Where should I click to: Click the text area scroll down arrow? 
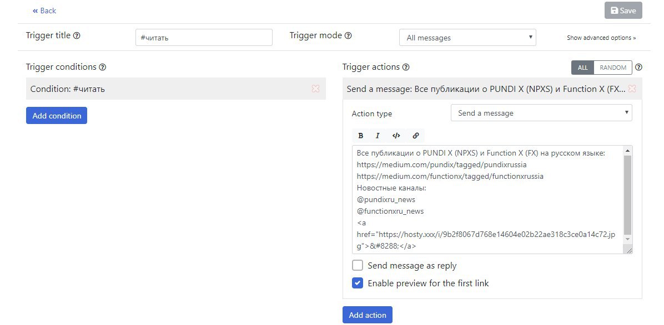[627, 239]
